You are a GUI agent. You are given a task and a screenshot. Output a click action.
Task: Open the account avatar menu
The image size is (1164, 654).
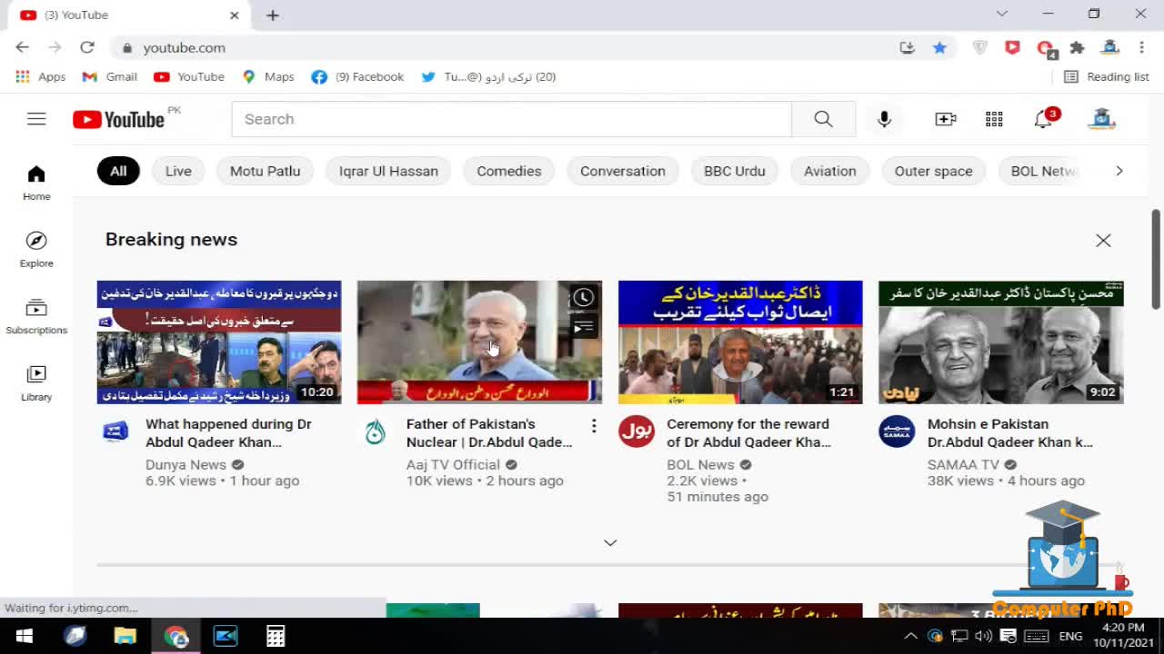point(1101,119)
